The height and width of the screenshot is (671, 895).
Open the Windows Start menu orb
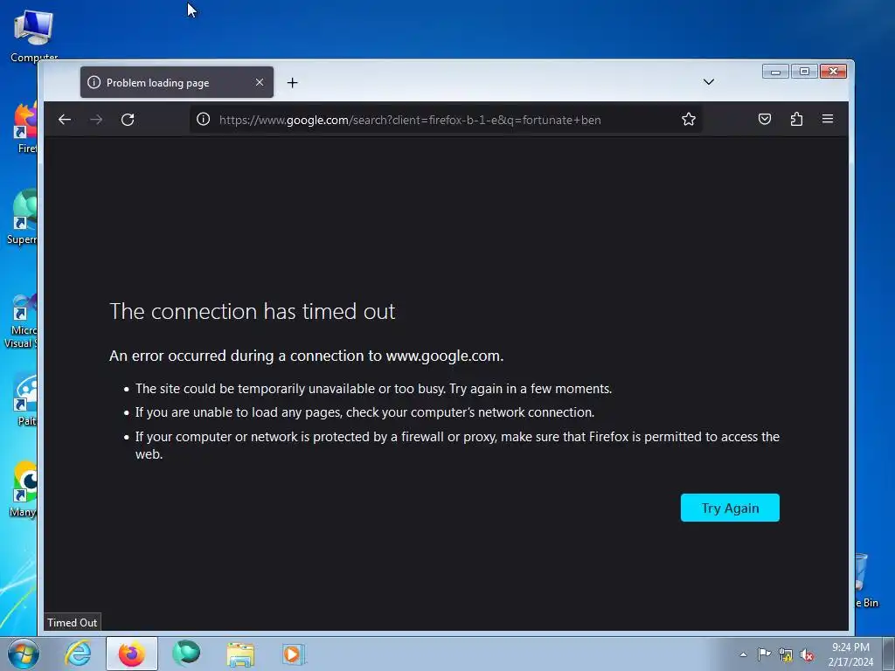23,654
